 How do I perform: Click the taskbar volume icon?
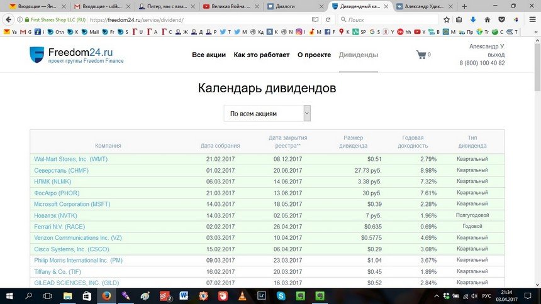point(474,296)
